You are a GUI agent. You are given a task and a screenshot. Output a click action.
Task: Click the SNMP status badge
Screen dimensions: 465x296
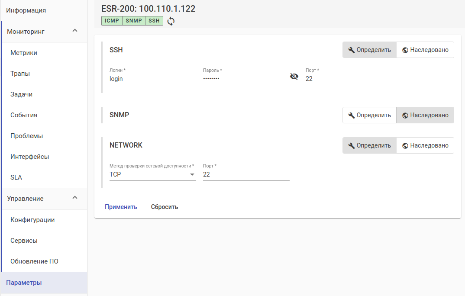(134, 21)
